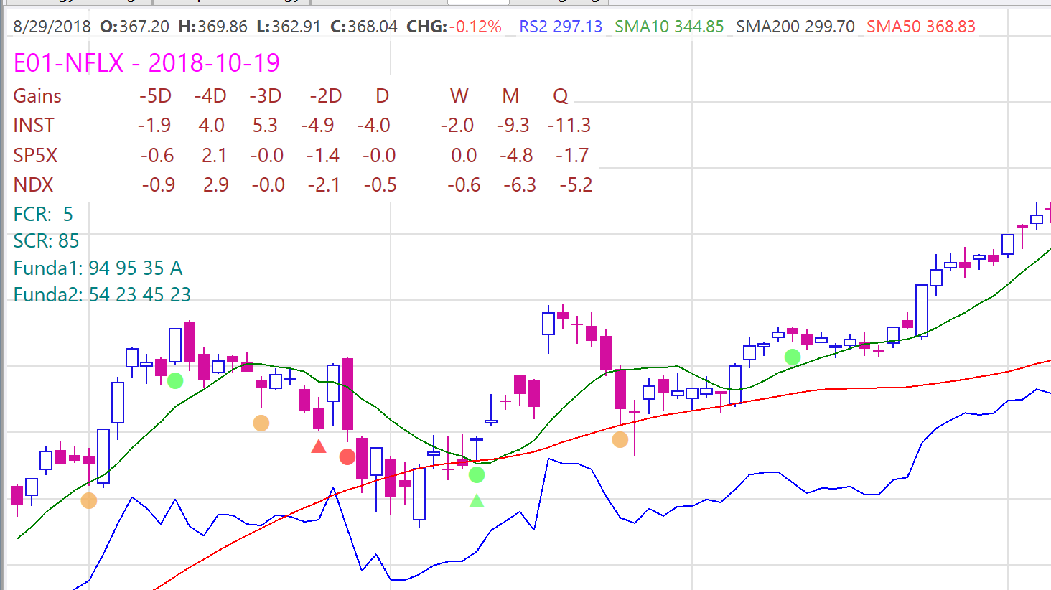Image resolution: width=1051 pixels, height=590 pixels.
Task: Select the close price C:368.04
Action: coord(364,27)
